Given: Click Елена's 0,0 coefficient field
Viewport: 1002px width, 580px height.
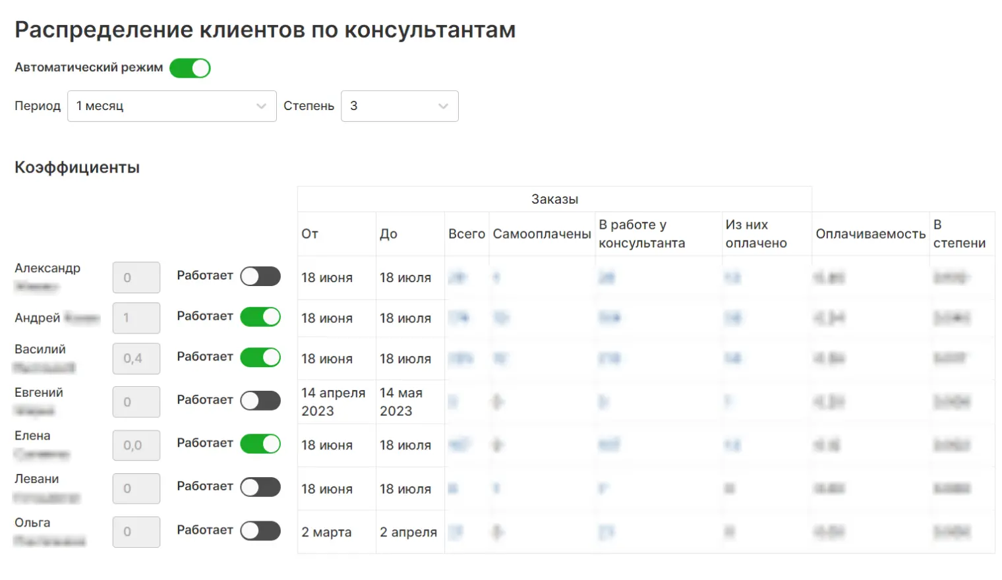Looking at the screenshot, I should tap(136, 445).
